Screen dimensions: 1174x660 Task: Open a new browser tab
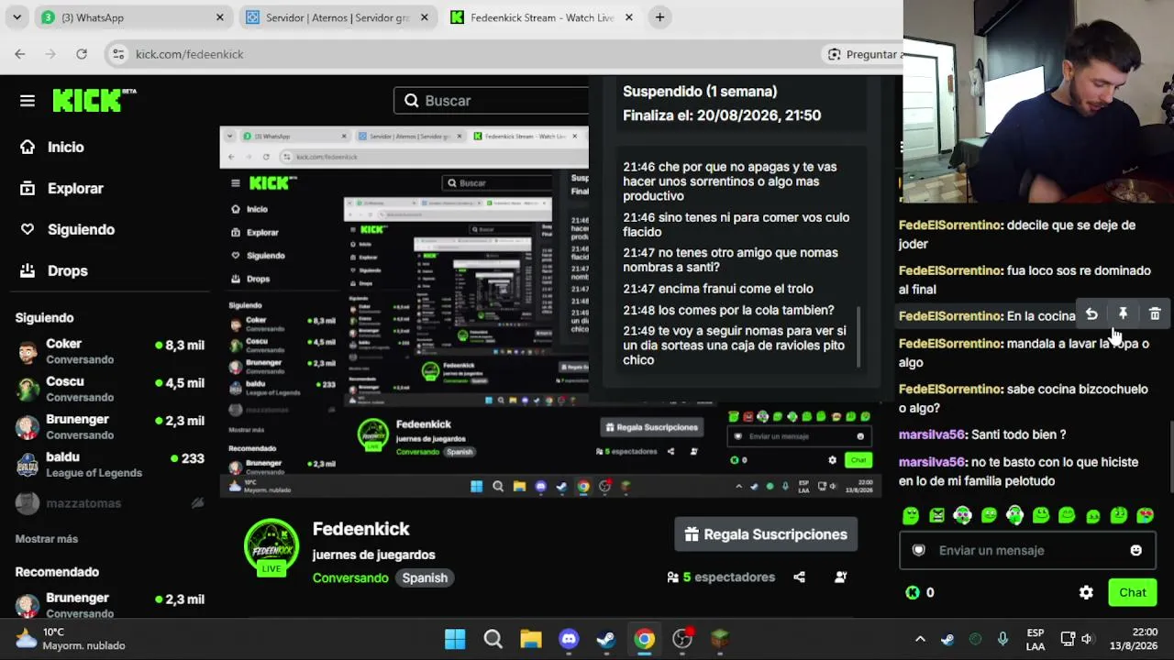tap(659, 17)
